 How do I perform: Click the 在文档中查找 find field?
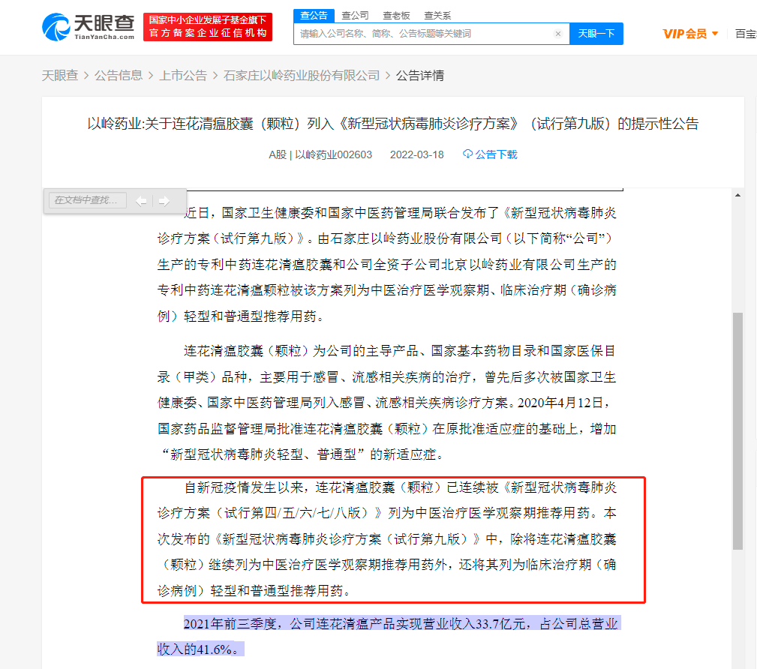tap(87, 199)
